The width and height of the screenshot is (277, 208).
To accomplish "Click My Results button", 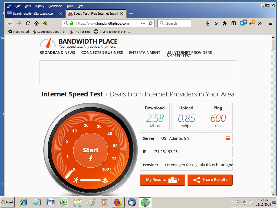I will [163, 180].
